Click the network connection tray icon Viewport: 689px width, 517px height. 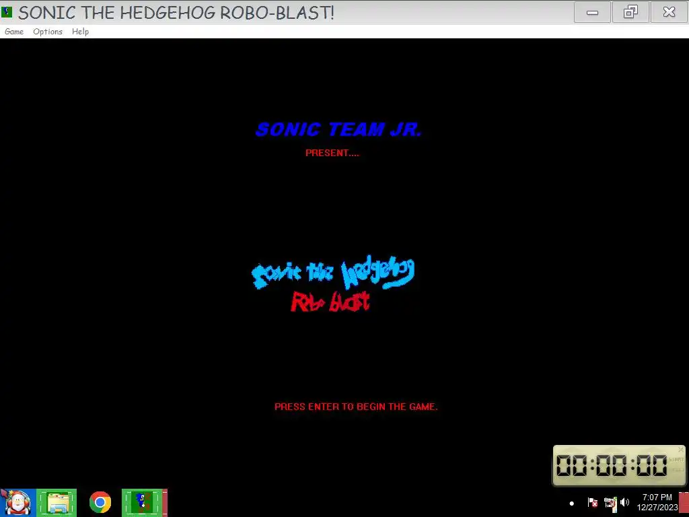[x=610, y=503]
